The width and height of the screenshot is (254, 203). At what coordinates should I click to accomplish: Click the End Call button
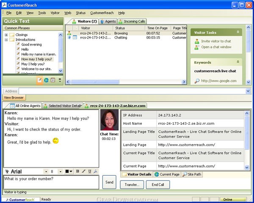(x=158, y=185)
